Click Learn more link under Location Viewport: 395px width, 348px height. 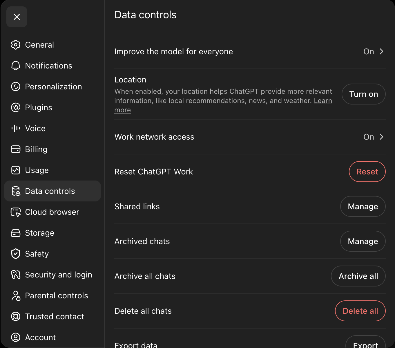pyautogui.click(x=323, y=101)
